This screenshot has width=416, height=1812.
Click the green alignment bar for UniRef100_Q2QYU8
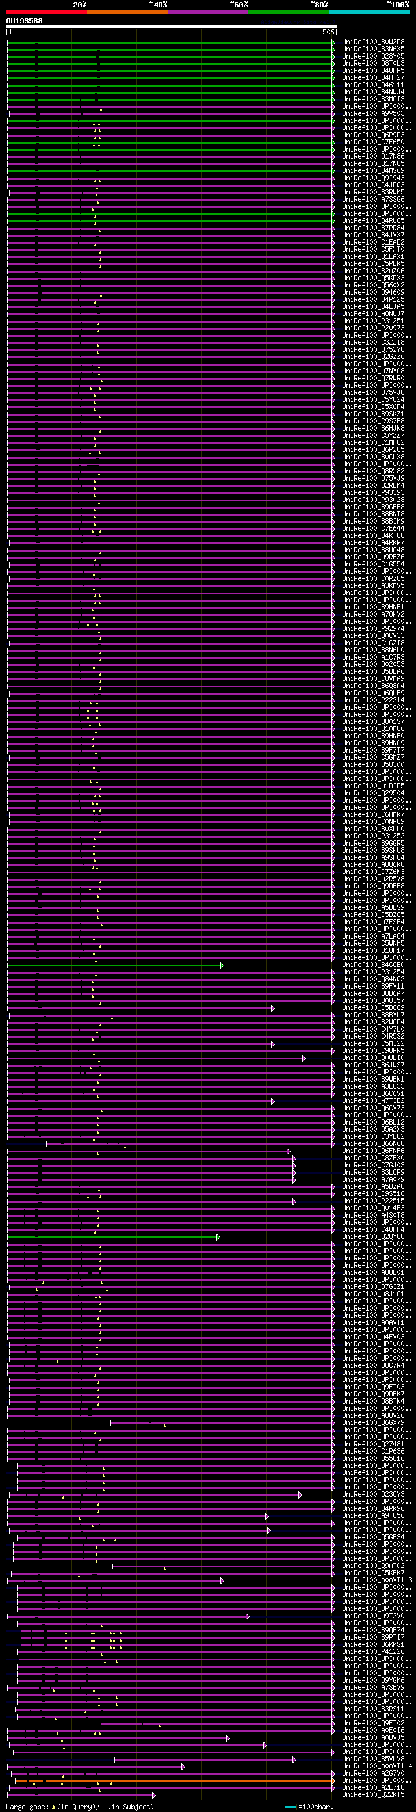tap(113, 1237)
